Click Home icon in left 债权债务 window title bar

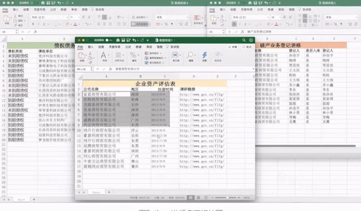[x=43, y=3]
